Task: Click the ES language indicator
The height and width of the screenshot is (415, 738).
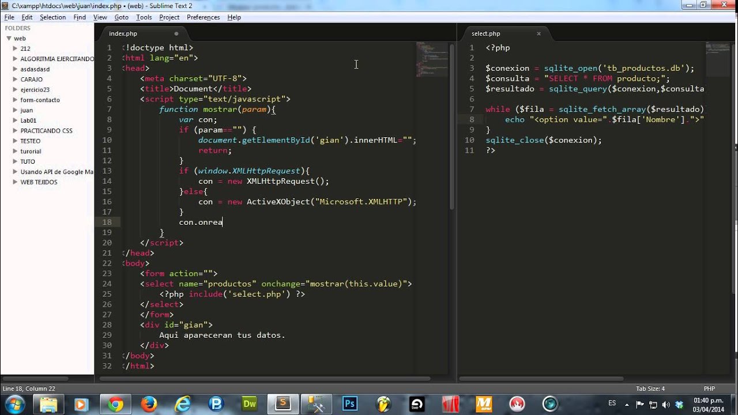Action: pyautogui.click(x=612, y=403)
